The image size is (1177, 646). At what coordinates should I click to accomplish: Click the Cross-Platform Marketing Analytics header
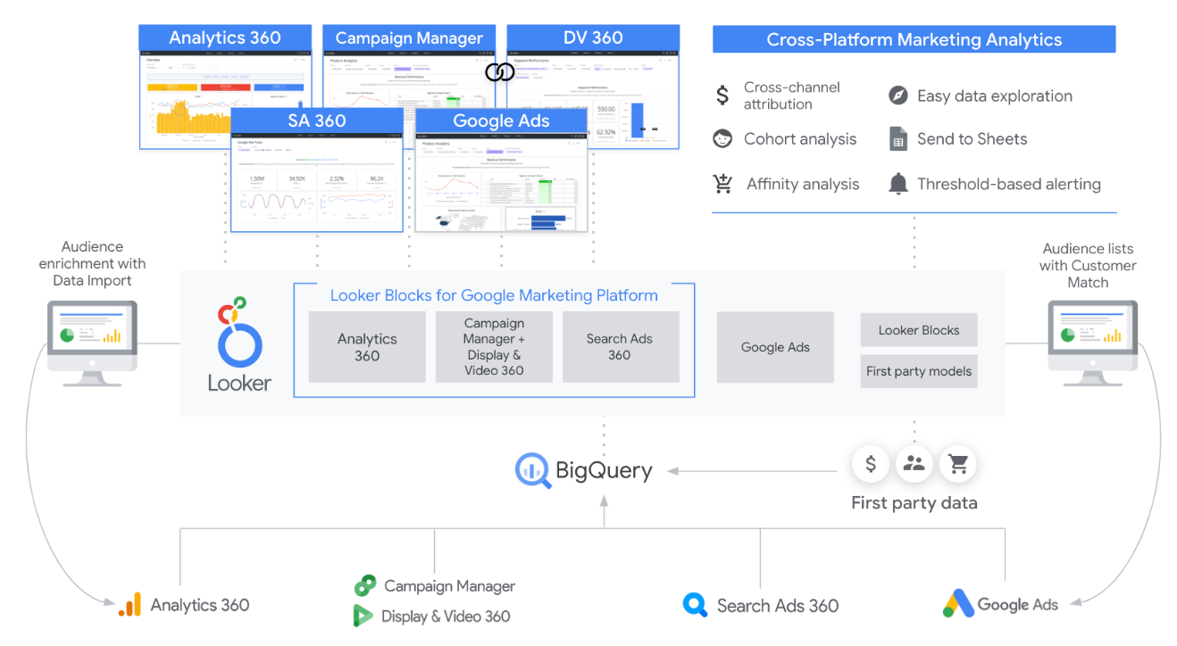tap(914, 39)
